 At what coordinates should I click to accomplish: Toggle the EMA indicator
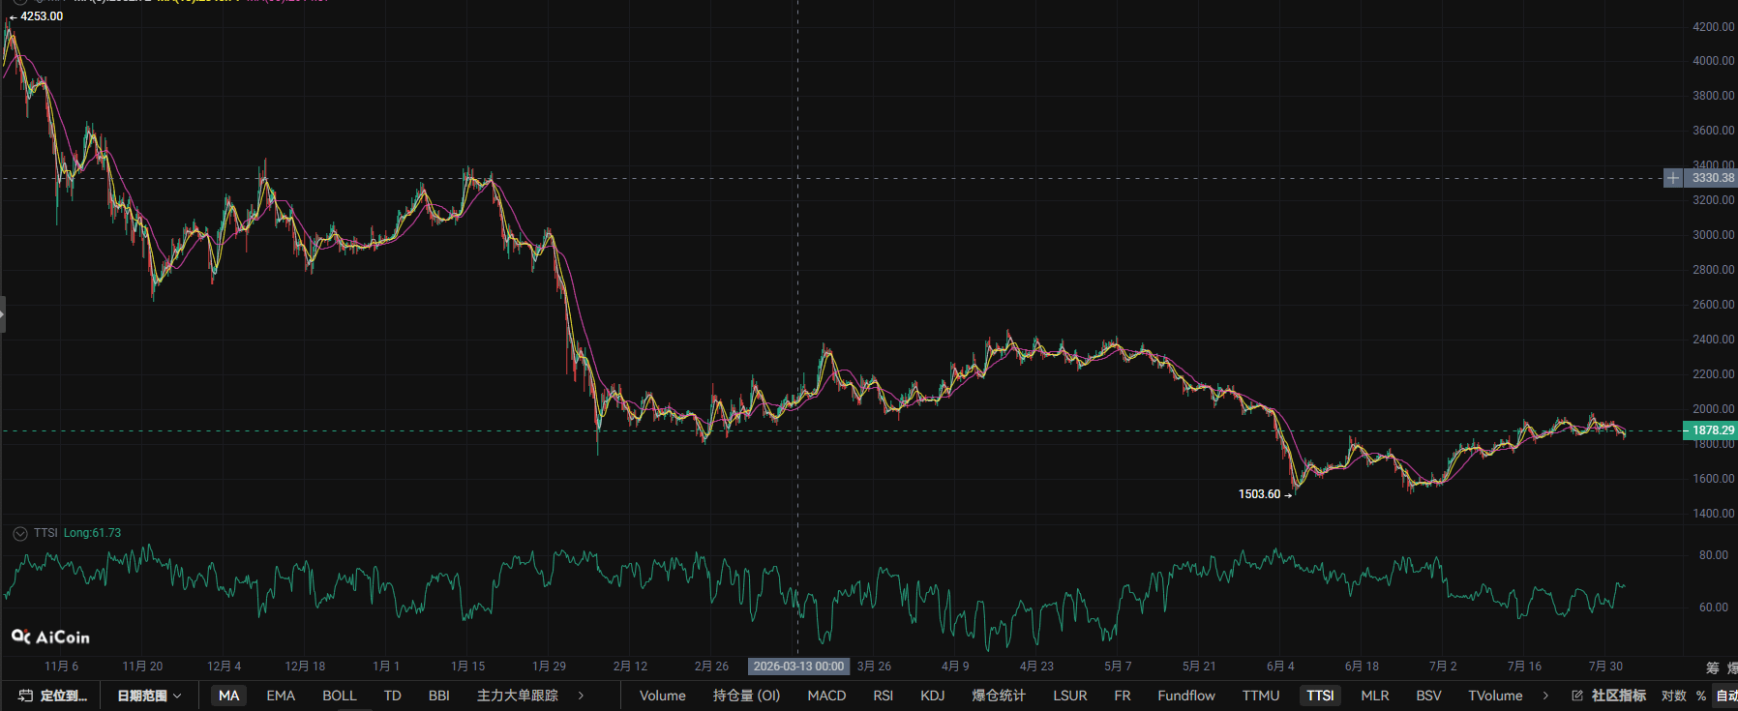click(x=281, y=696)
